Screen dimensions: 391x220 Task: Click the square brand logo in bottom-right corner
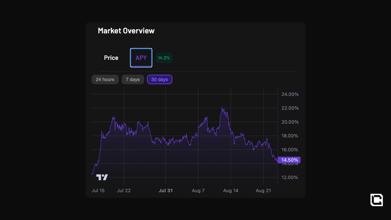[x=376, y=200]
